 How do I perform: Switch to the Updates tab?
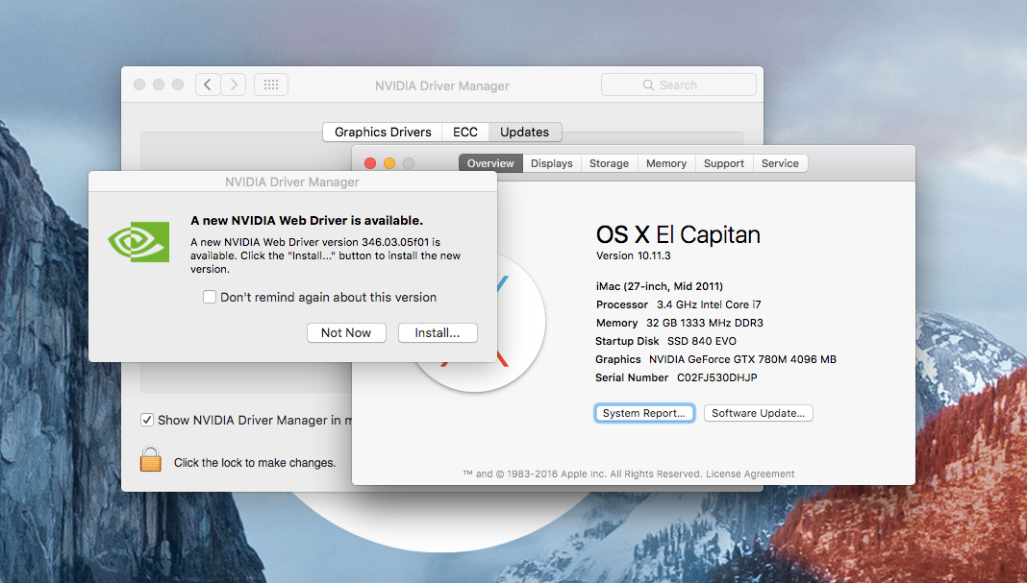pyautogui.click(x=525, y=133)
